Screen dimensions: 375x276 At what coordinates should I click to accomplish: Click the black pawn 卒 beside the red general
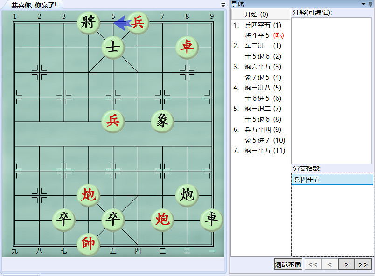pos(113,219)
